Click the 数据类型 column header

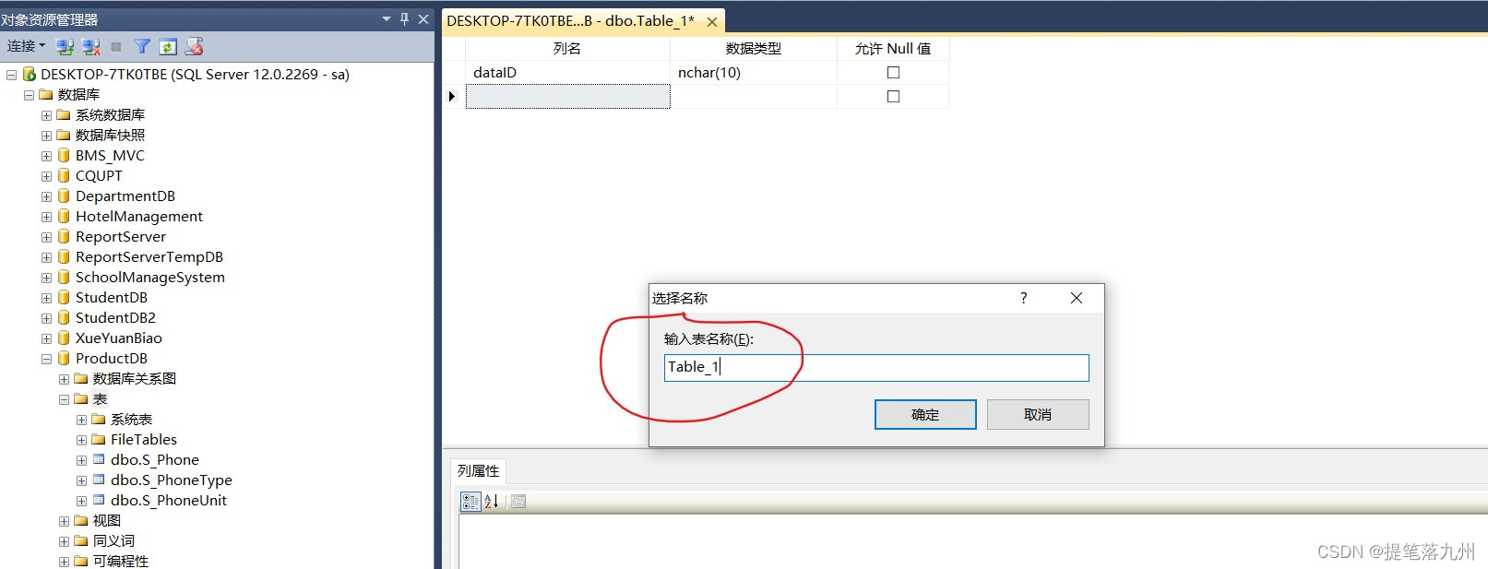tap(754, 48)
